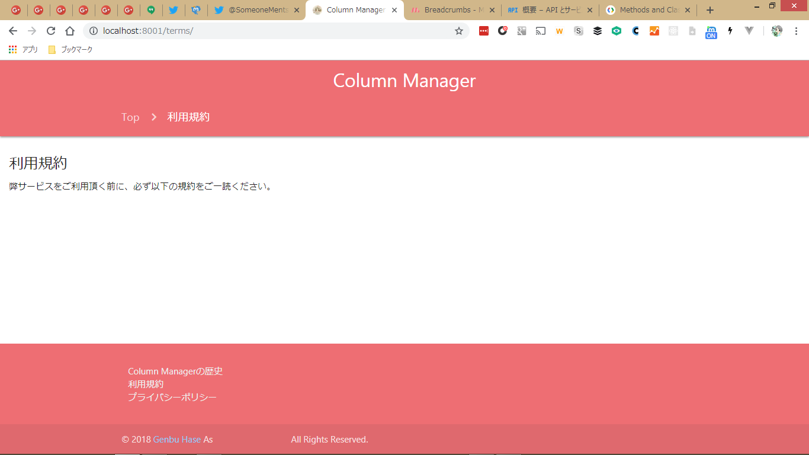Open the Buffer stacked-layers extension
The height and width of the screenshot is (455, 809).
click(598, 31)
